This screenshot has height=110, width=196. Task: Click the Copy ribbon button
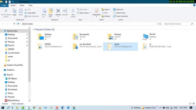coord(14,12)
